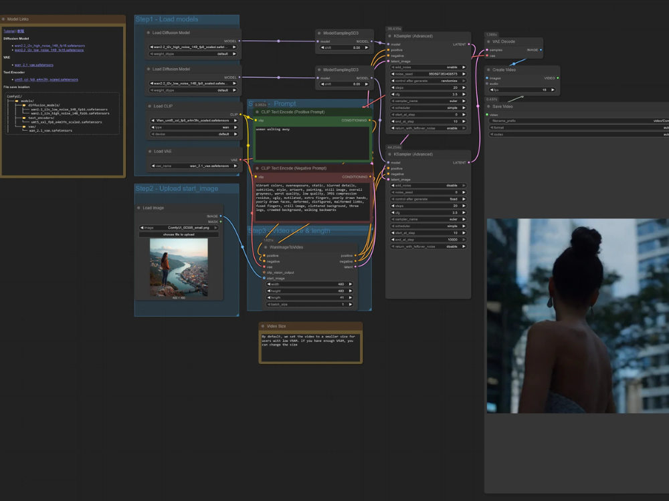Viewport: 669px width, 501px height.
Task: Collapse the Load CLIP node via its title dot
Action: 149,106
